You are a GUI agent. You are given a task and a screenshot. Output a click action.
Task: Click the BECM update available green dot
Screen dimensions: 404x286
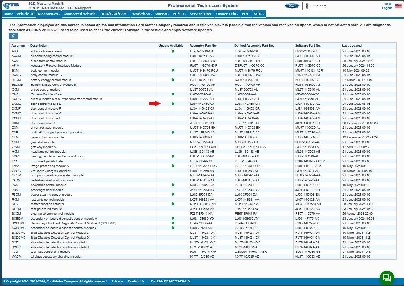[x=173, y=80]
